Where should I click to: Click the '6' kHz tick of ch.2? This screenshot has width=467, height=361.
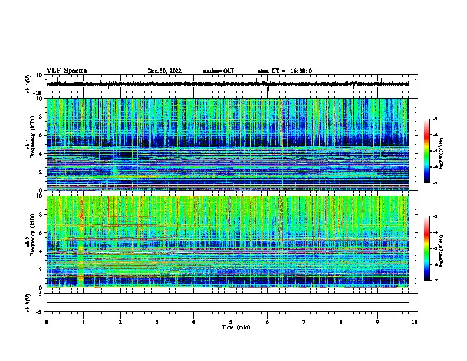click(x=41, y=233)
